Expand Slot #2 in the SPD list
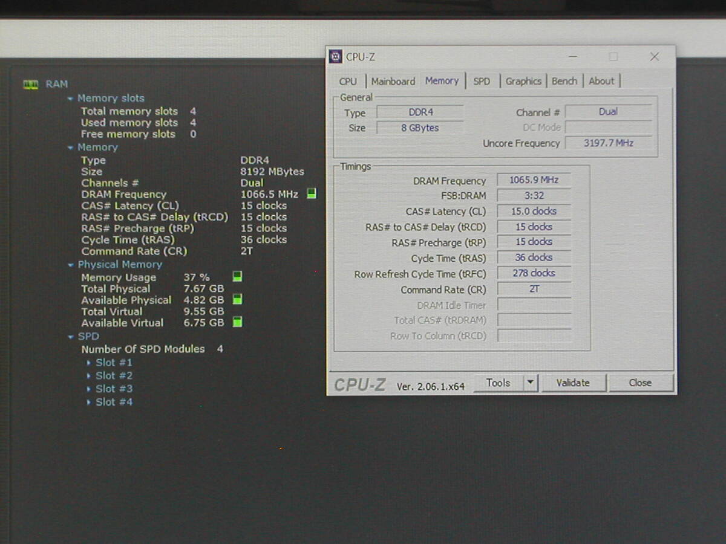Screen dimensions: 726x544 (x=89, y=376)
